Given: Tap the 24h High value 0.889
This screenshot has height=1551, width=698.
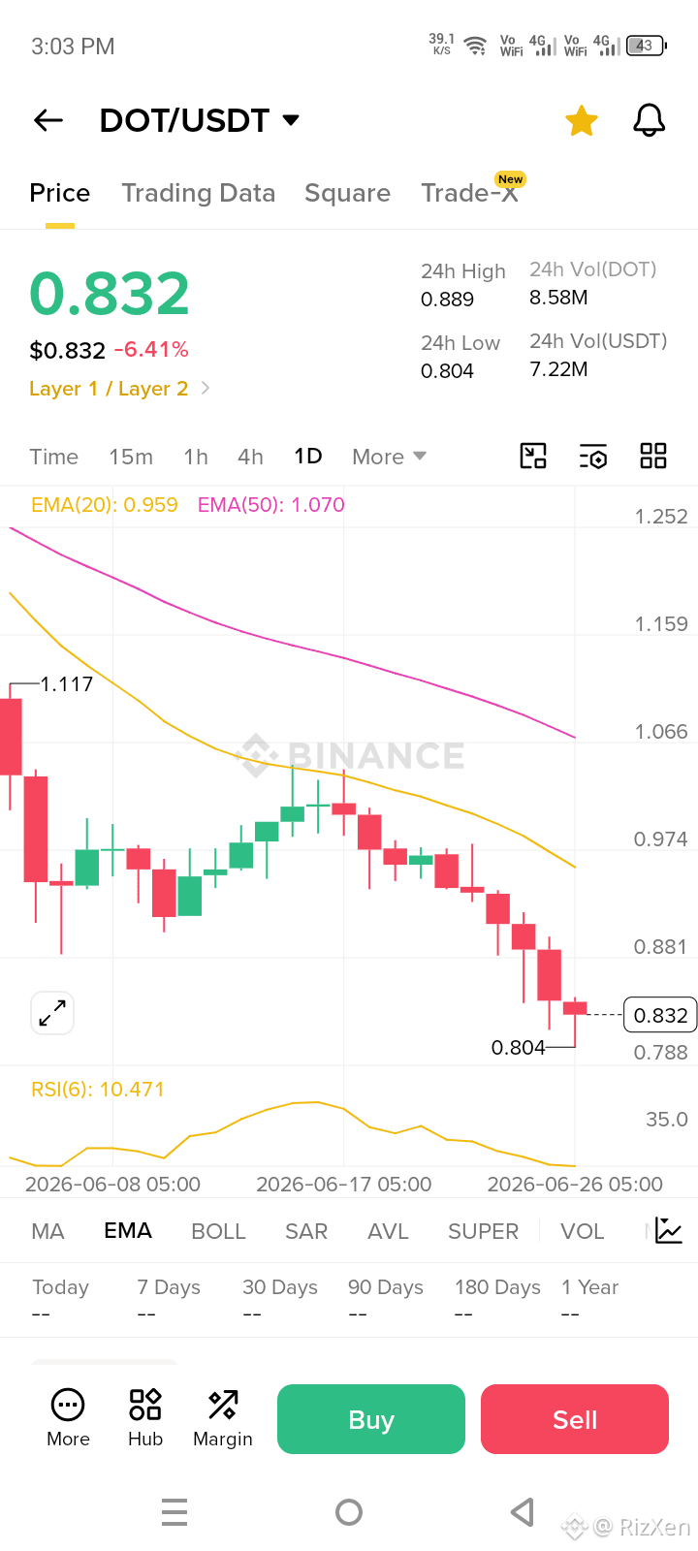Looking at the screenshot, I should click(x=447, y=300).
